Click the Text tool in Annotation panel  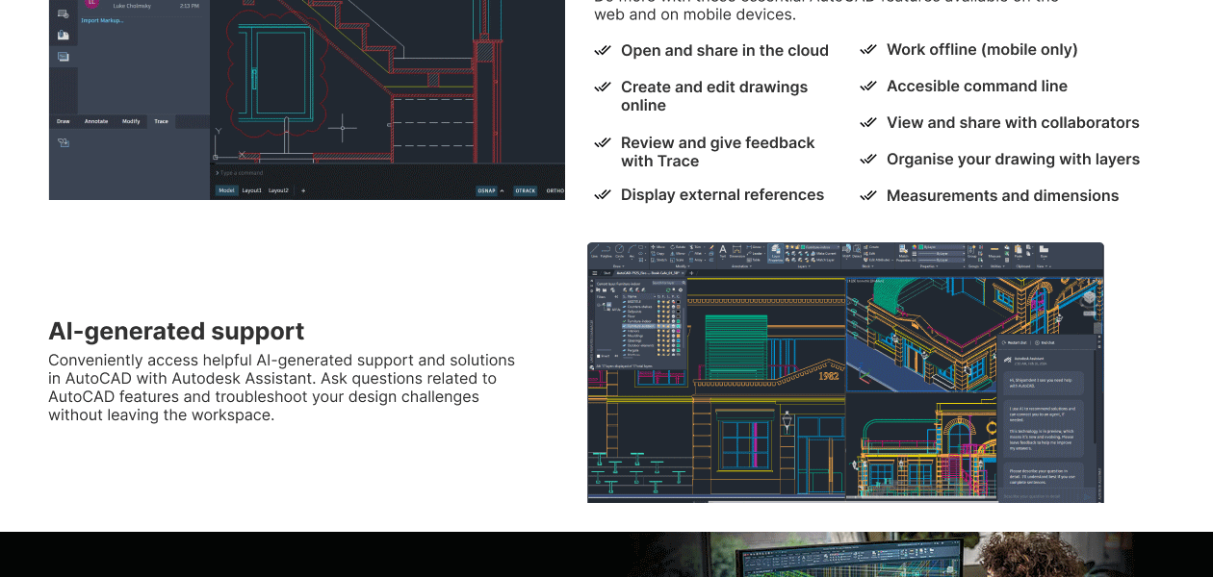click(721, 250)
